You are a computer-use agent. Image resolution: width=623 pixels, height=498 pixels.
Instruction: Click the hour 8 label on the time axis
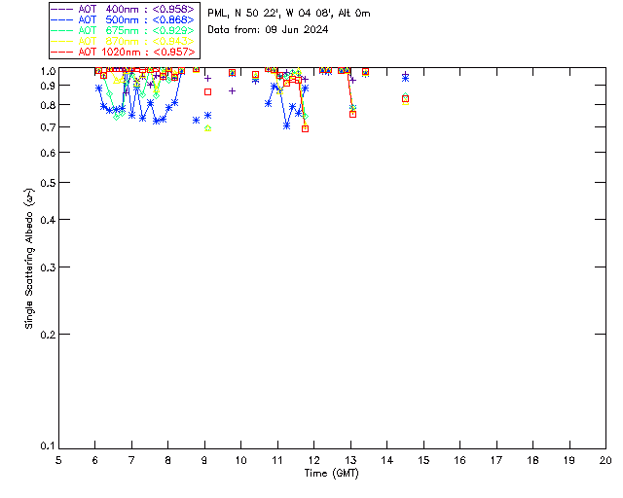(x=168, y=460)
